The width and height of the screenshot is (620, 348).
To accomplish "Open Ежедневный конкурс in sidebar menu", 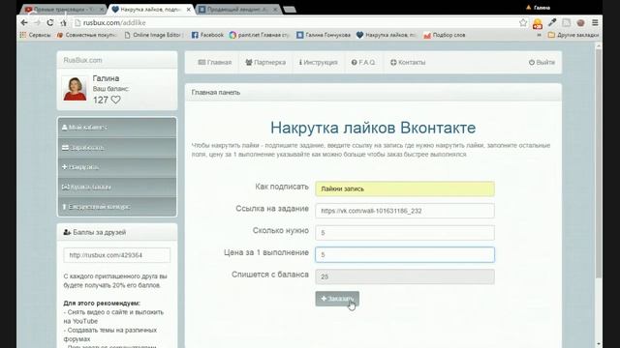I will pyautogui.click(x=117, y=207).
